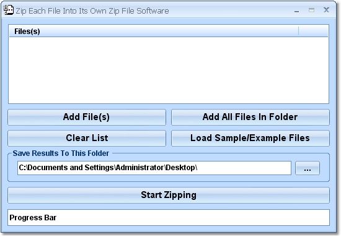Click inside the empty file list area
Image resolution: width=341 pixels, height=237 pixels.
tap(169, 70)
